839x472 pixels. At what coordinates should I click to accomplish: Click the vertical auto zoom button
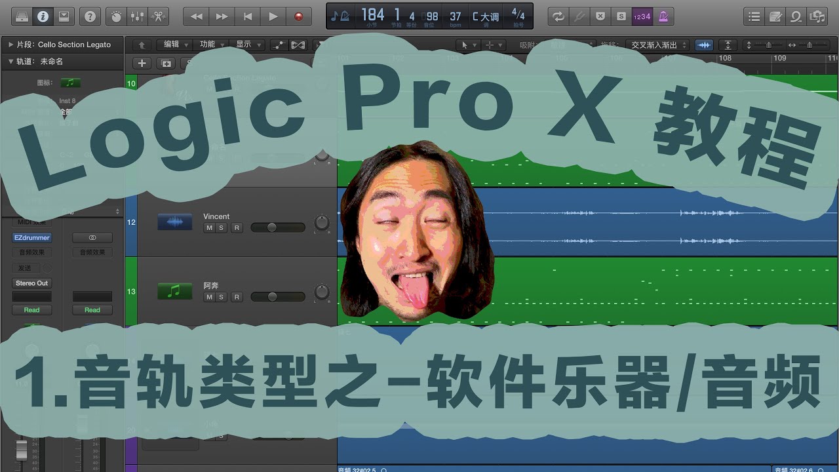pyautogui.click(x=728, y=45)
